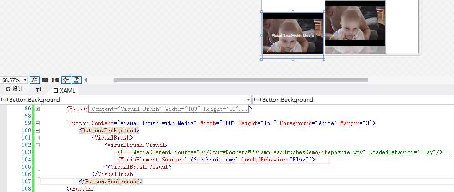Image resolution: width=454 pixels, height=192 pixels.
Task: Open the 66.57% zoom dropdown
Action: (14, 80)
